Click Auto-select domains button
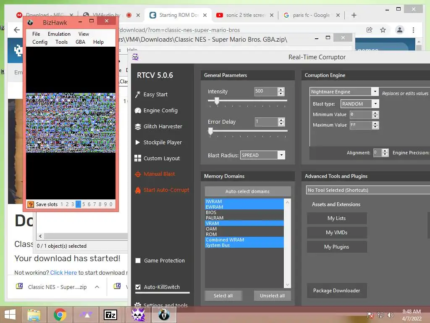The image size is (430, 323). click(248, 191)
